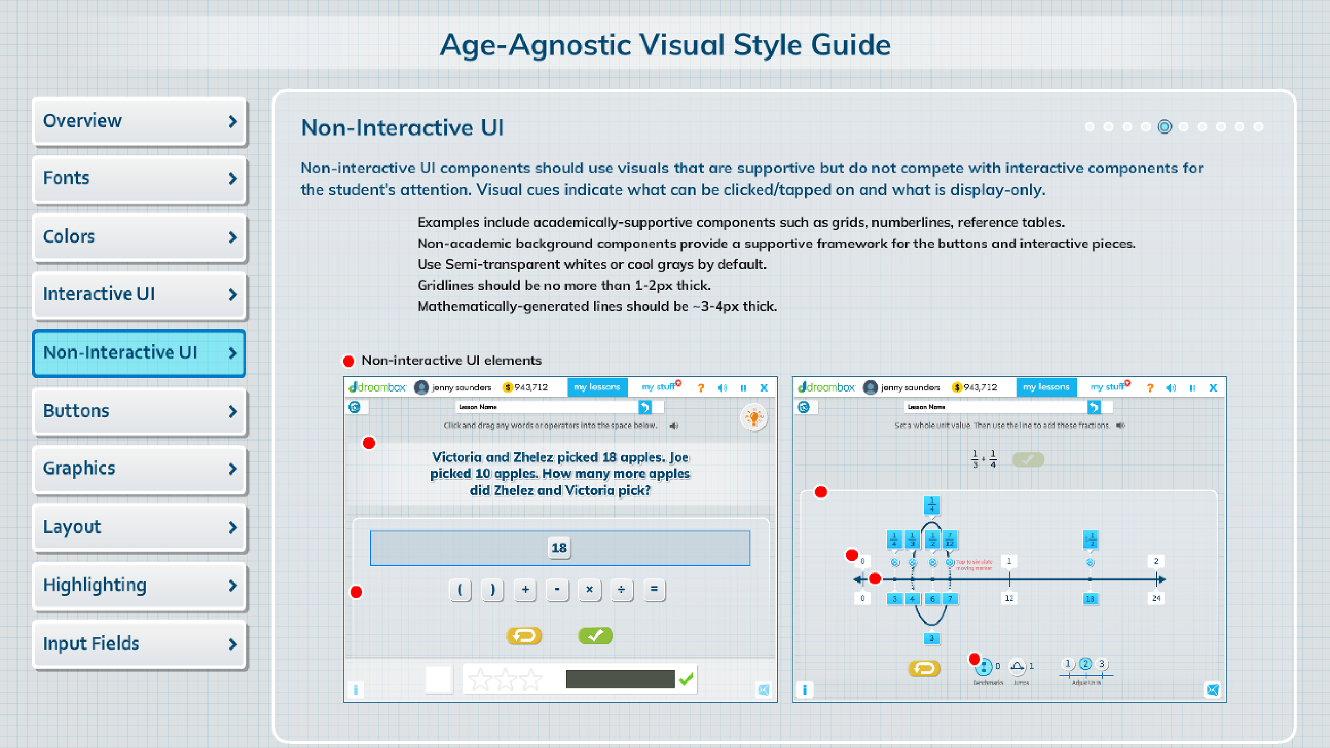
Task: Select the Jumps tool icon
Action: [x=1017, y=666]
